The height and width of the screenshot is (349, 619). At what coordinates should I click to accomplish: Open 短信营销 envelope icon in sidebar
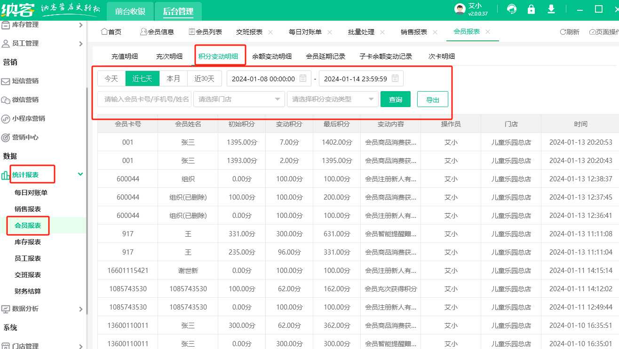coord(6,81)
